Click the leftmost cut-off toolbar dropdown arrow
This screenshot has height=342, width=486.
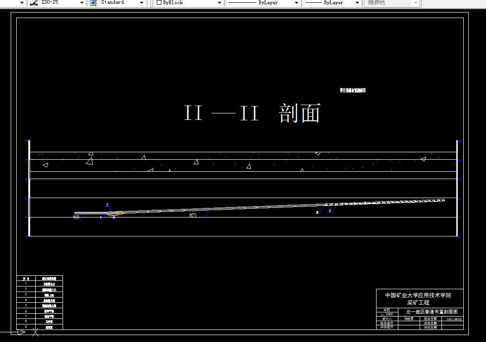click(22, 3)
